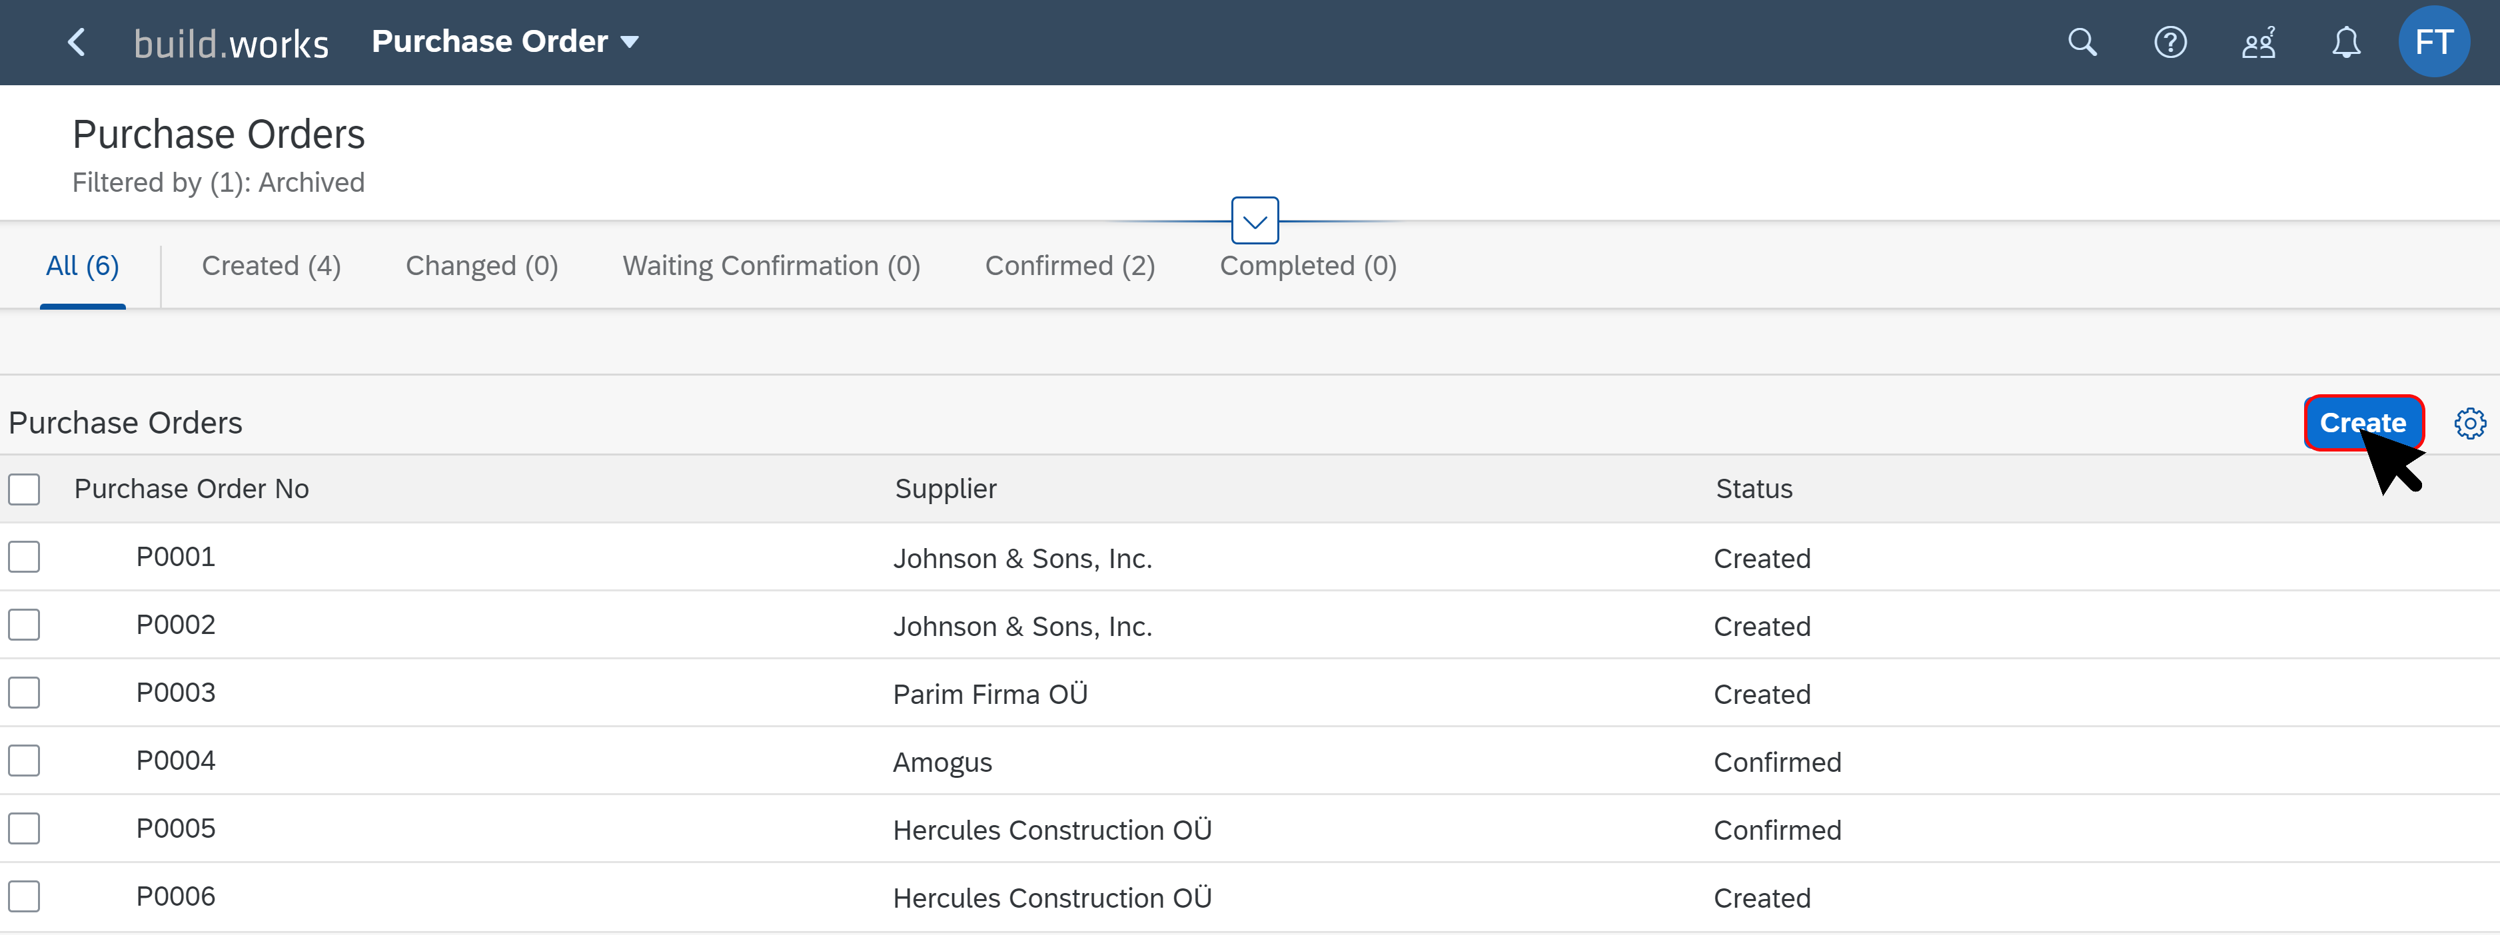
Task: Select the checkbox for P0002
Action: click(x=24, y=625)
